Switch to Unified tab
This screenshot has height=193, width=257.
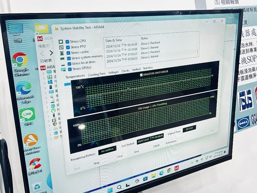tap(136, 69)
